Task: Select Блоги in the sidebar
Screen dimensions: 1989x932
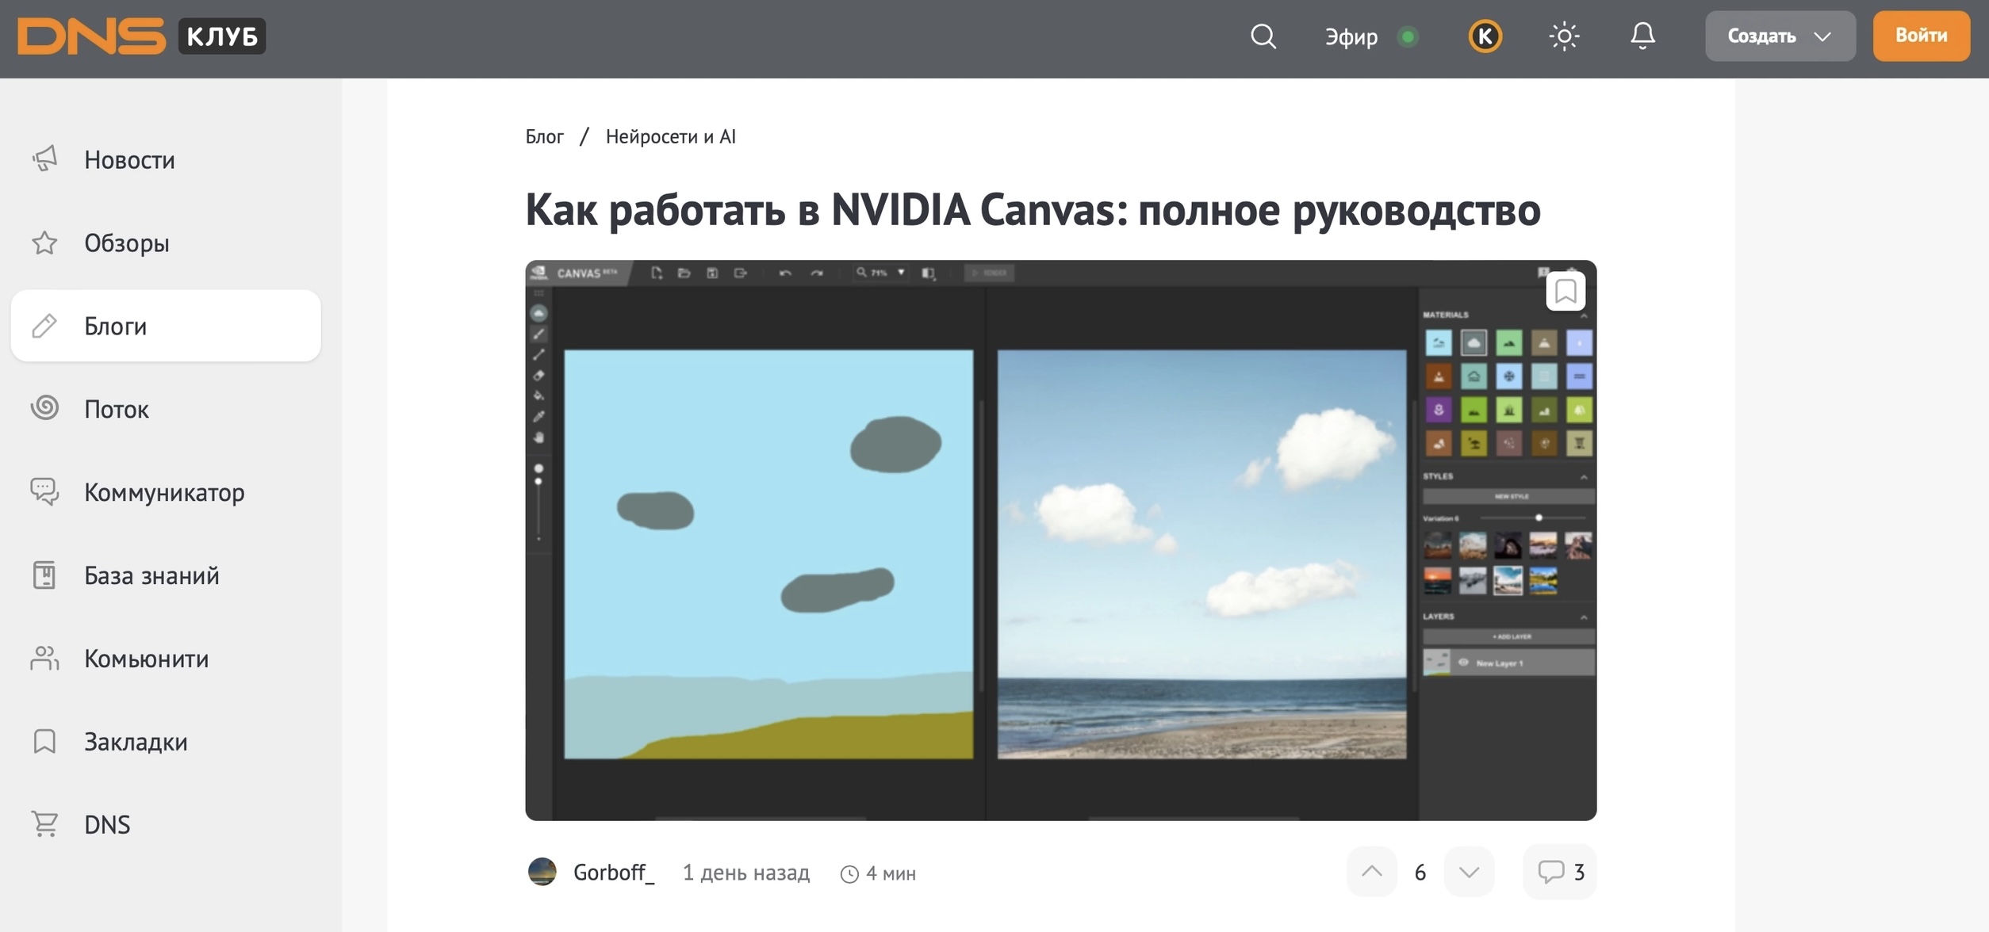Action: pos(166,326)
